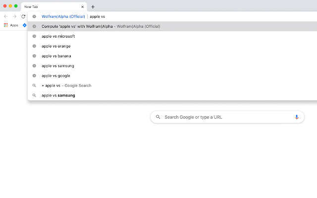Select 'apple vs google' suggestion
317x198 pixels.
point(56,76)
